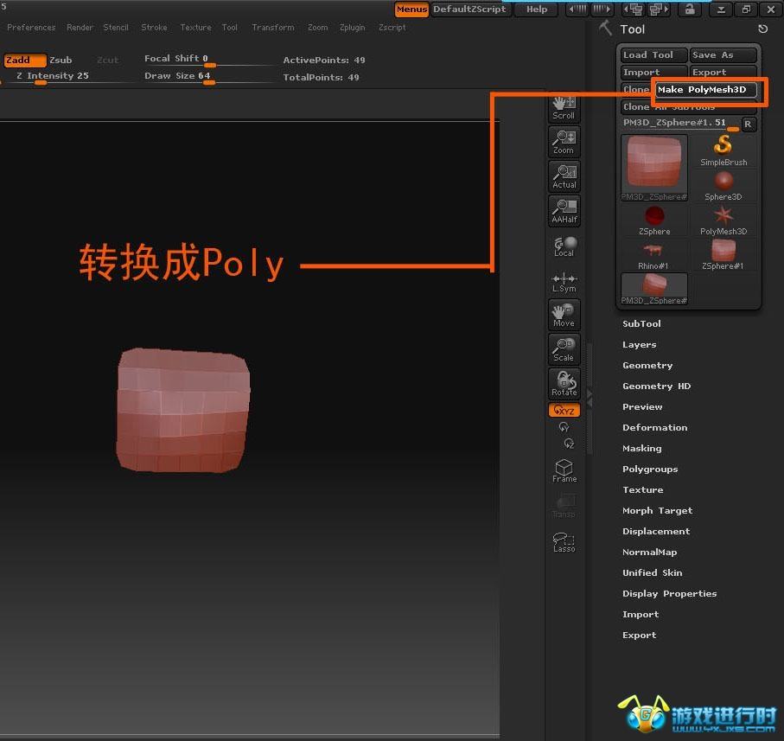The height and width of the screenshot is (741, 784).
Task: Set the canvas to Actual size
Action: click(564, 176)
